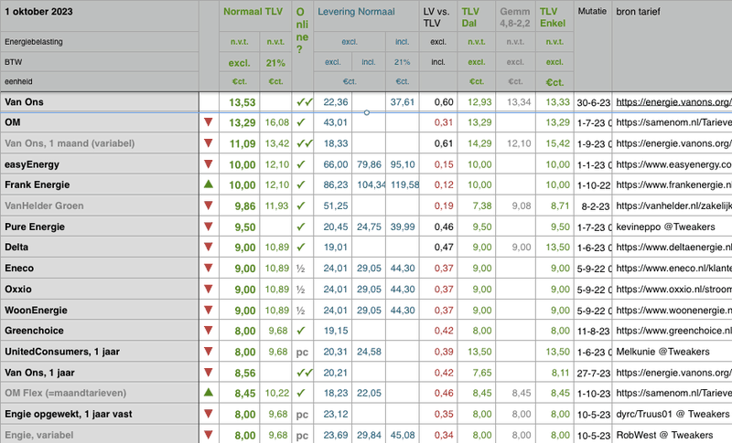Screen dimensions: 732x443
Task: Click the red down arrow in Eneco row
Action: [209, 268]
